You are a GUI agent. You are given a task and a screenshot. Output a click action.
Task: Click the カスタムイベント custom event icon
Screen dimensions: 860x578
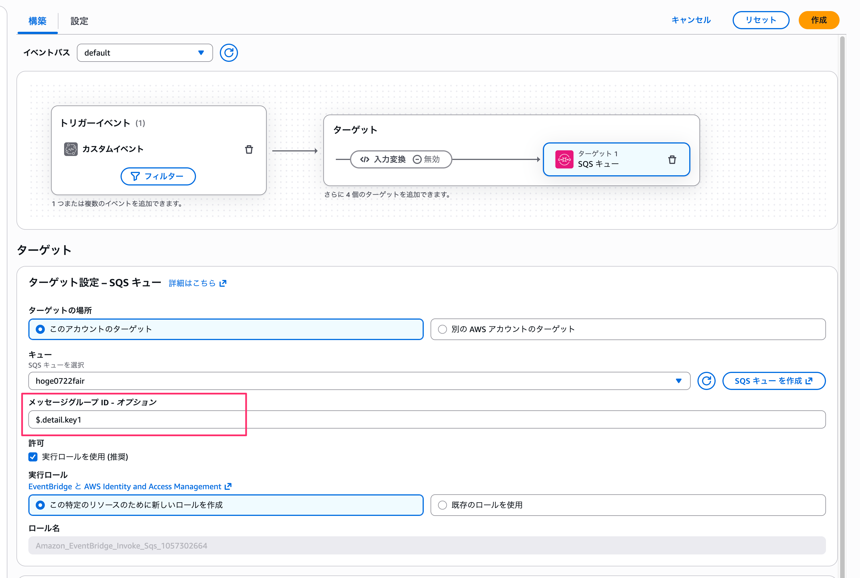[x=71, y=149]
